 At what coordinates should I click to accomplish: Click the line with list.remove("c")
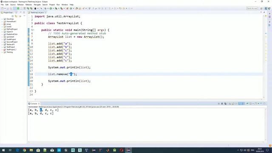(x=62, y=74)
